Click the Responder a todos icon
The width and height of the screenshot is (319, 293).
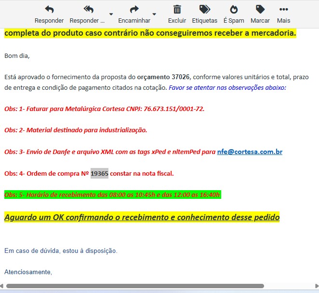88,10
